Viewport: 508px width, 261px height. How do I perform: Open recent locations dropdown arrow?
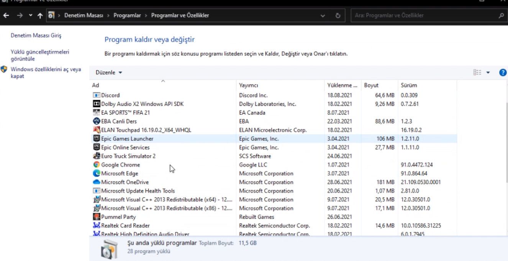31,16
